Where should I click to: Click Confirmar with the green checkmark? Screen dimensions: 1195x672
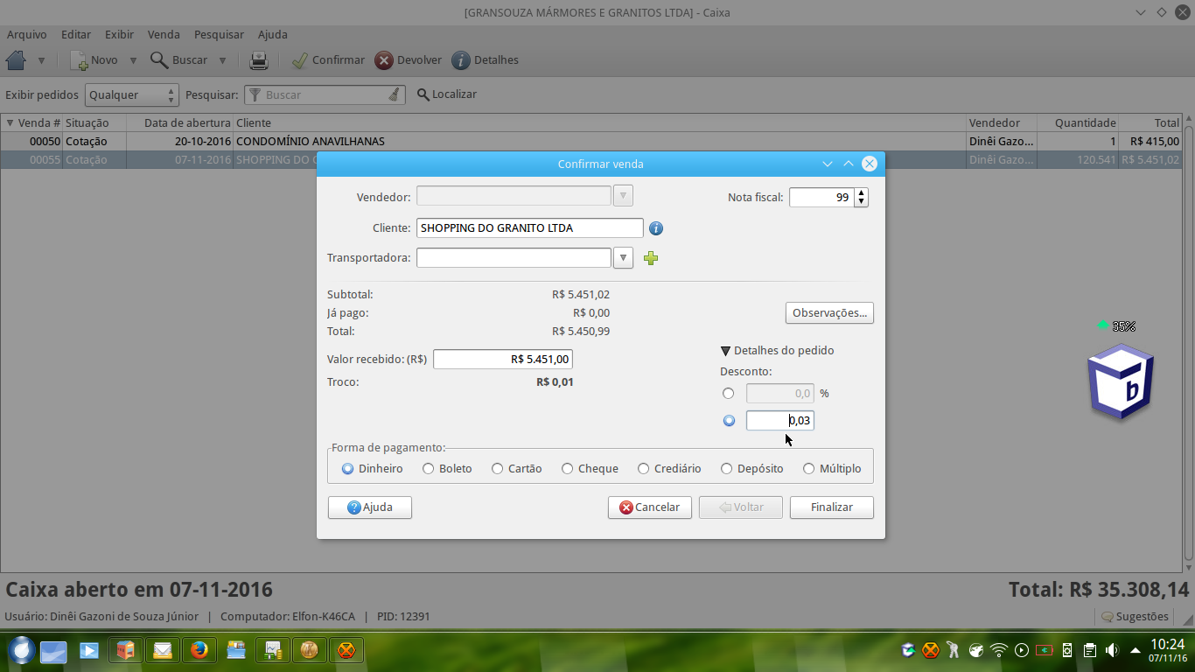pos(328,60)
